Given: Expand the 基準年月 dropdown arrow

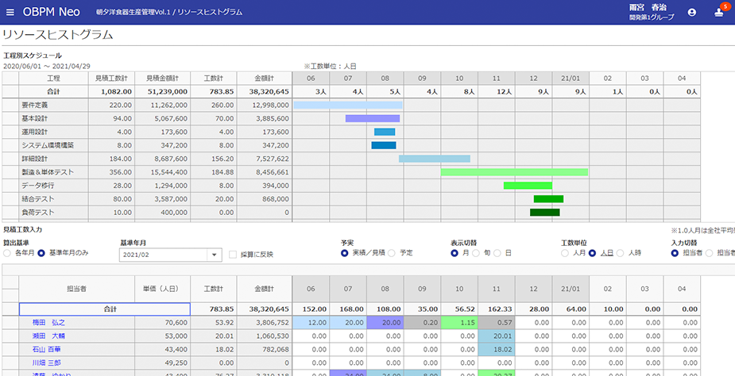Looking at the screenshot, I should [214, 255].
